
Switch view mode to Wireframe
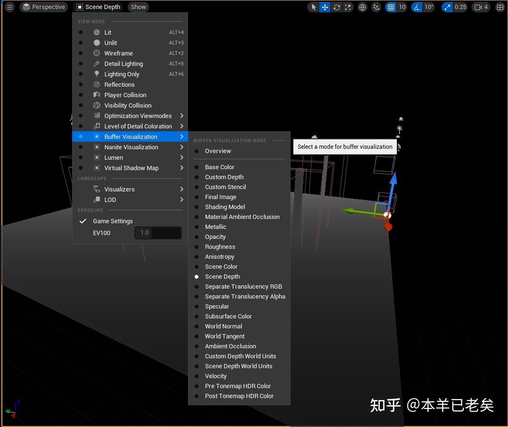(x=118, y=53)
